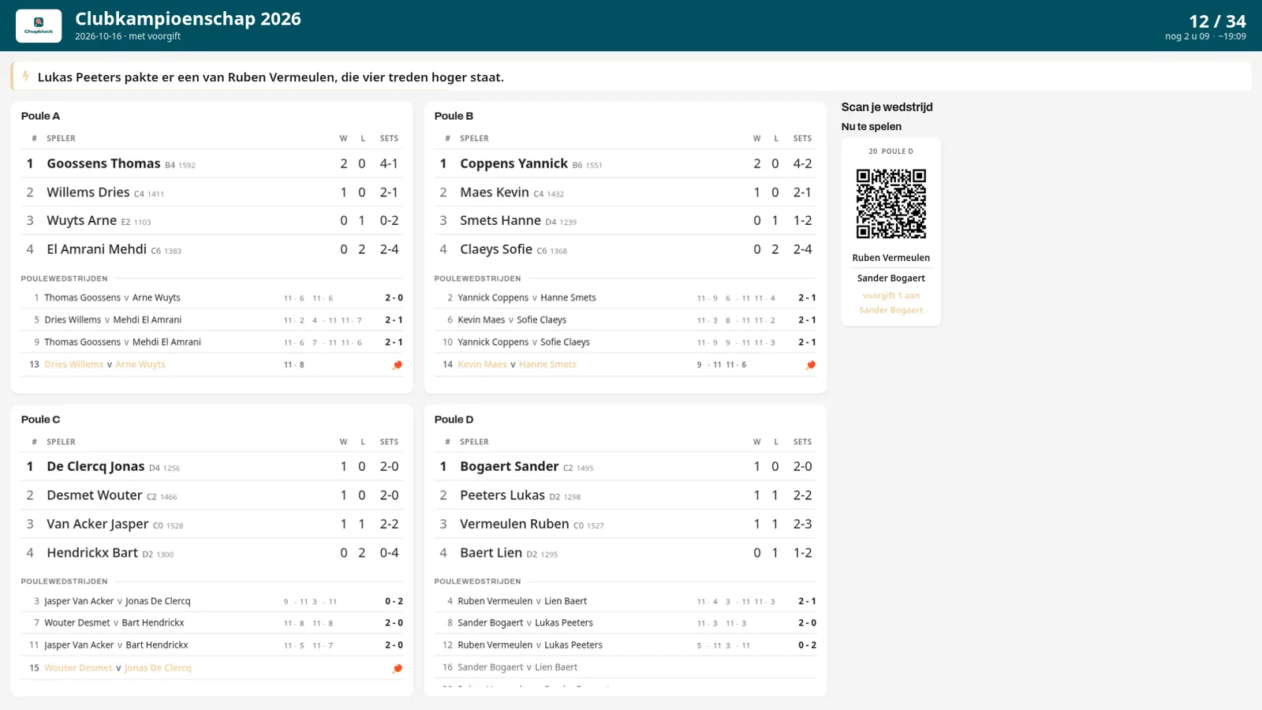Select the "El Amrani Mehdi" standings row

click(212, 249)
